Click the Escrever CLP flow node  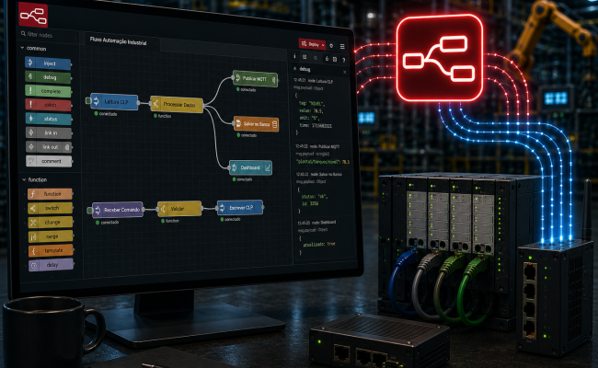(x=240, y=207)
